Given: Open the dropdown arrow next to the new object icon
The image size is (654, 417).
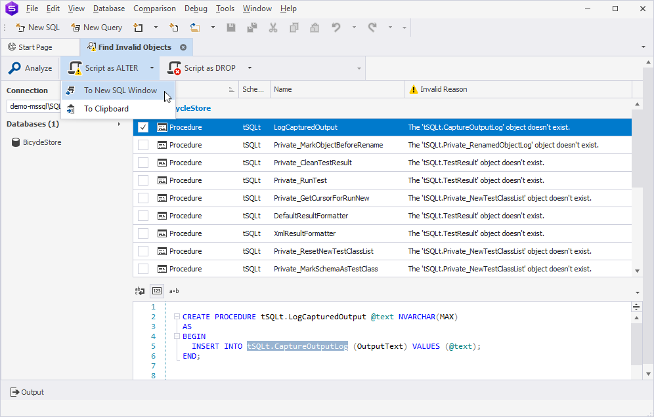Looking at the screenshot, I should click(156, 28).
